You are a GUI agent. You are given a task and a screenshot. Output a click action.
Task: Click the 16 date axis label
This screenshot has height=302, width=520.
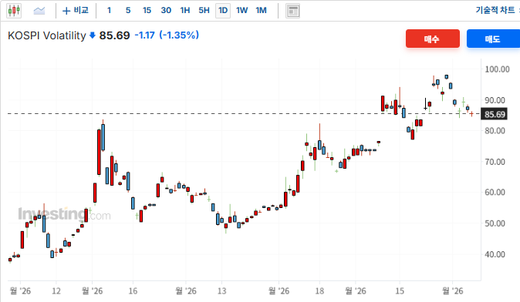click(133, 291)
